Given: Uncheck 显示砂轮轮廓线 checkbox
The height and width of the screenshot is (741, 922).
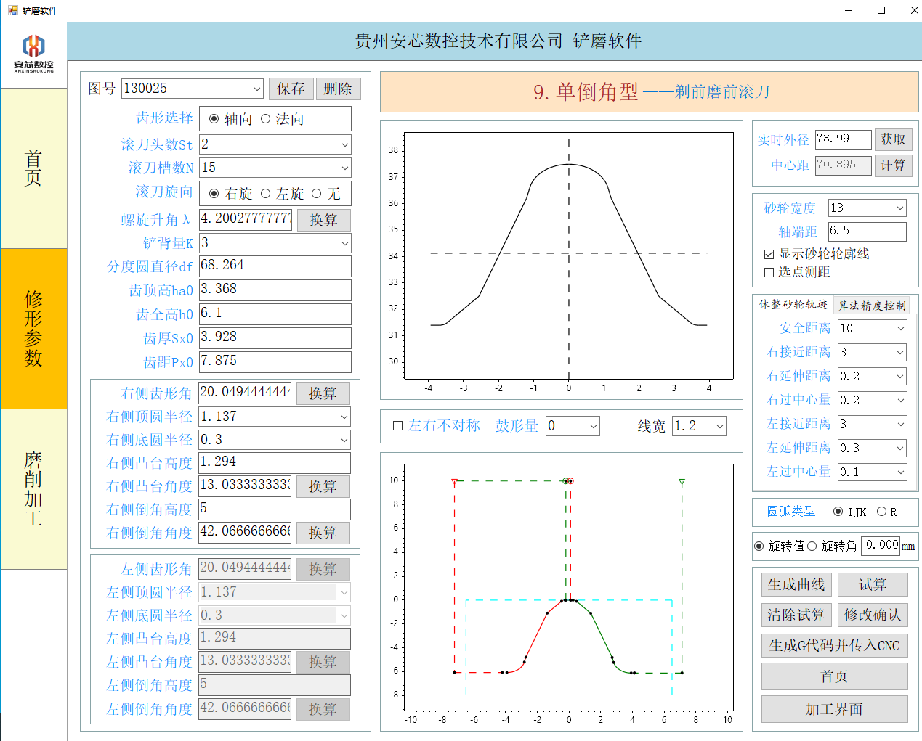Looking at the screenshot, I should (769, 254).
